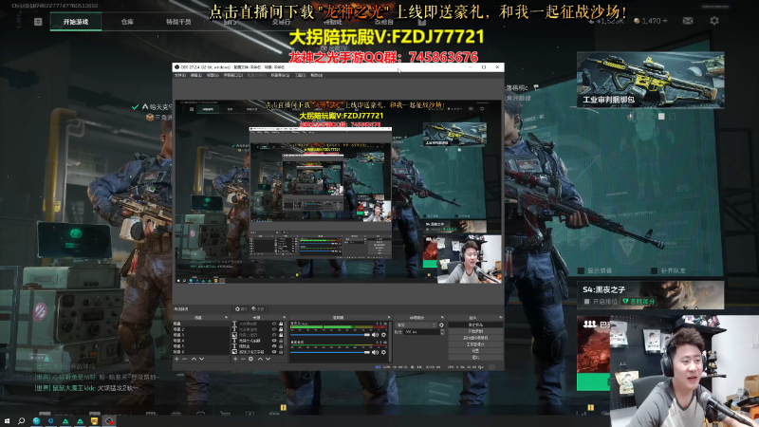Image resolution: width=759 pixels, height=427 pixels.
Task: Select scene 2 in OBS scenes list
Action: [201, 329]
